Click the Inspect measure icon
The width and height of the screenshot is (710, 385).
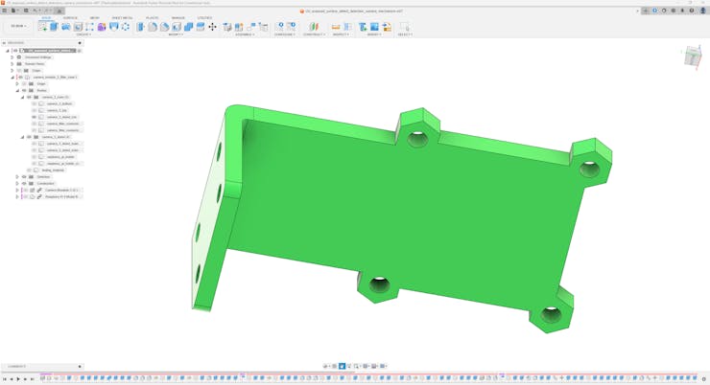336,27
